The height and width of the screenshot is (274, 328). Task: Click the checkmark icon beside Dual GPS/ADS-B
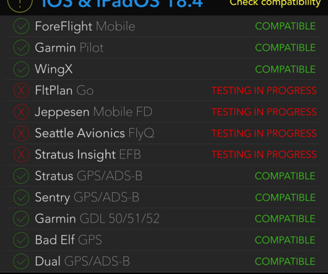(21, 262)
